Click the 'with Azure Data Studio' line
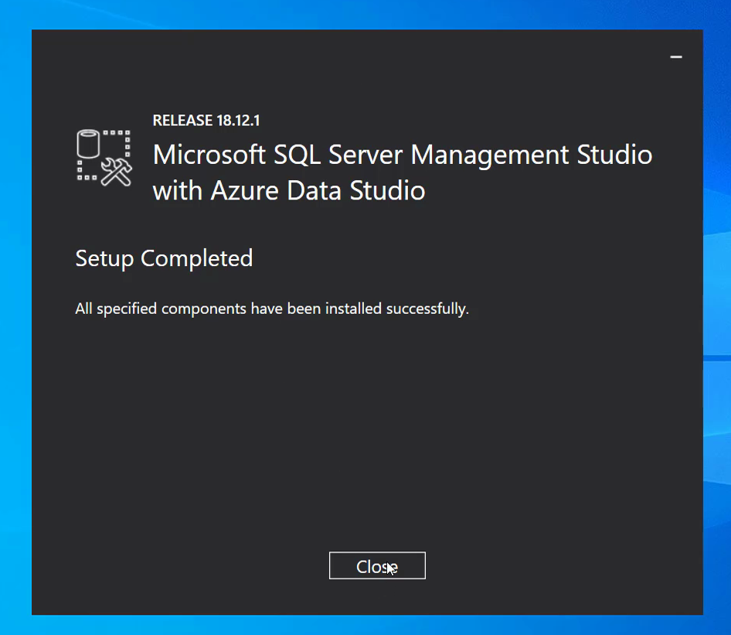The height and width of the screenshot is (635, 731). tap(289, 190)
